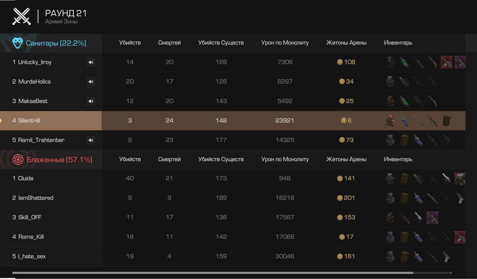Select armor suit in MurdaHolics' inventory
This screenshot has height=279, width=477.
(390, 82)
